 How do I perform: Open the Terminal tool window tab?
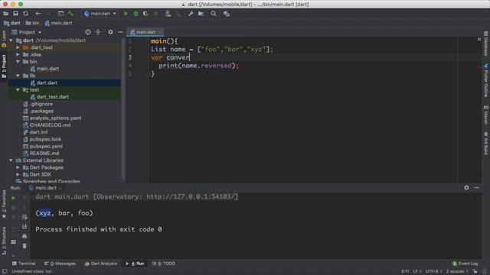[x=24, y=264]
